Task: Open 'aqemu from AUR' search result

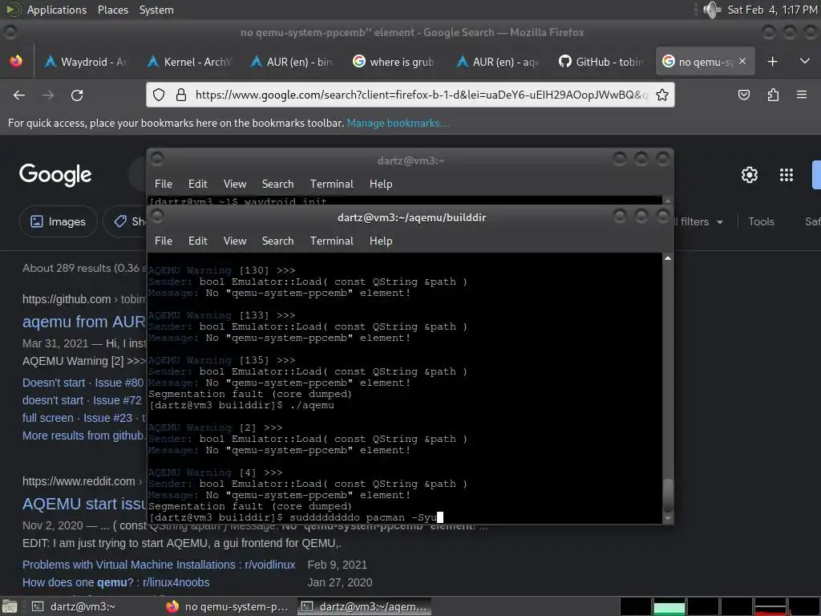Action: 83,322
